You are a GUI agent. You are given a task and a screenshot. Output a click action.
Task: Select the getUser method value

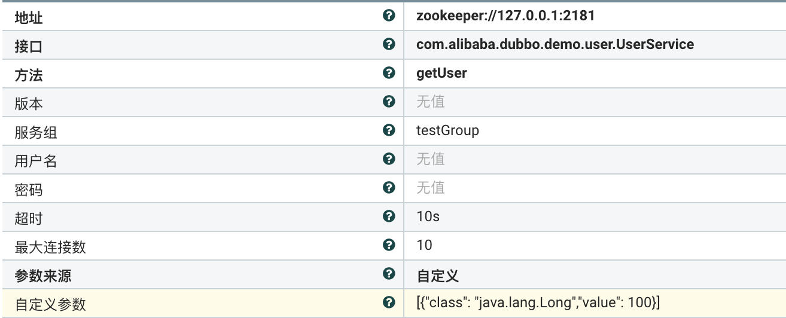click(x=441, y=73)
